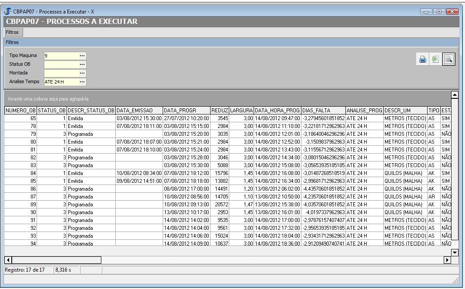Screen dimensions: 465x289
Task: Click the DIAS_FALTA column header
Action: click(x=323, y=111)
